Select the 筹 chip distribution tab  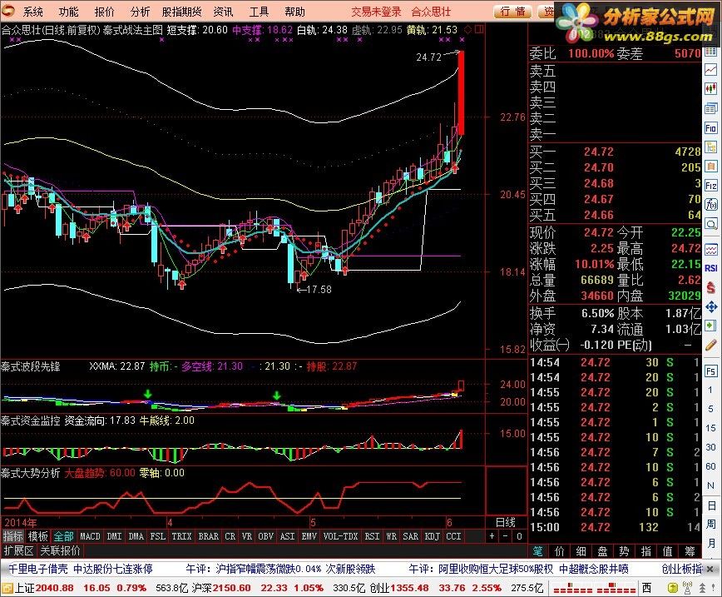pos(690,551)
